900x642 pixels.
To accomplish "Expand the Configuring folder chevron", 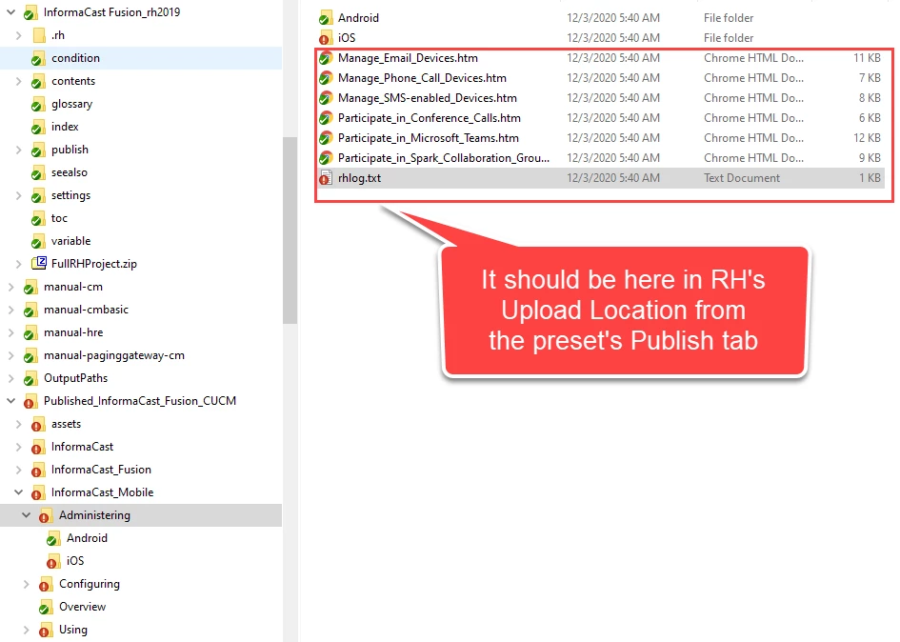I will 27,584.
